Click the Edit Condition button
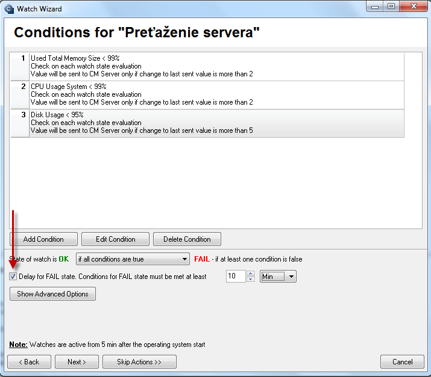The height and width of the screenshot is (377, 431). point(116,239)
